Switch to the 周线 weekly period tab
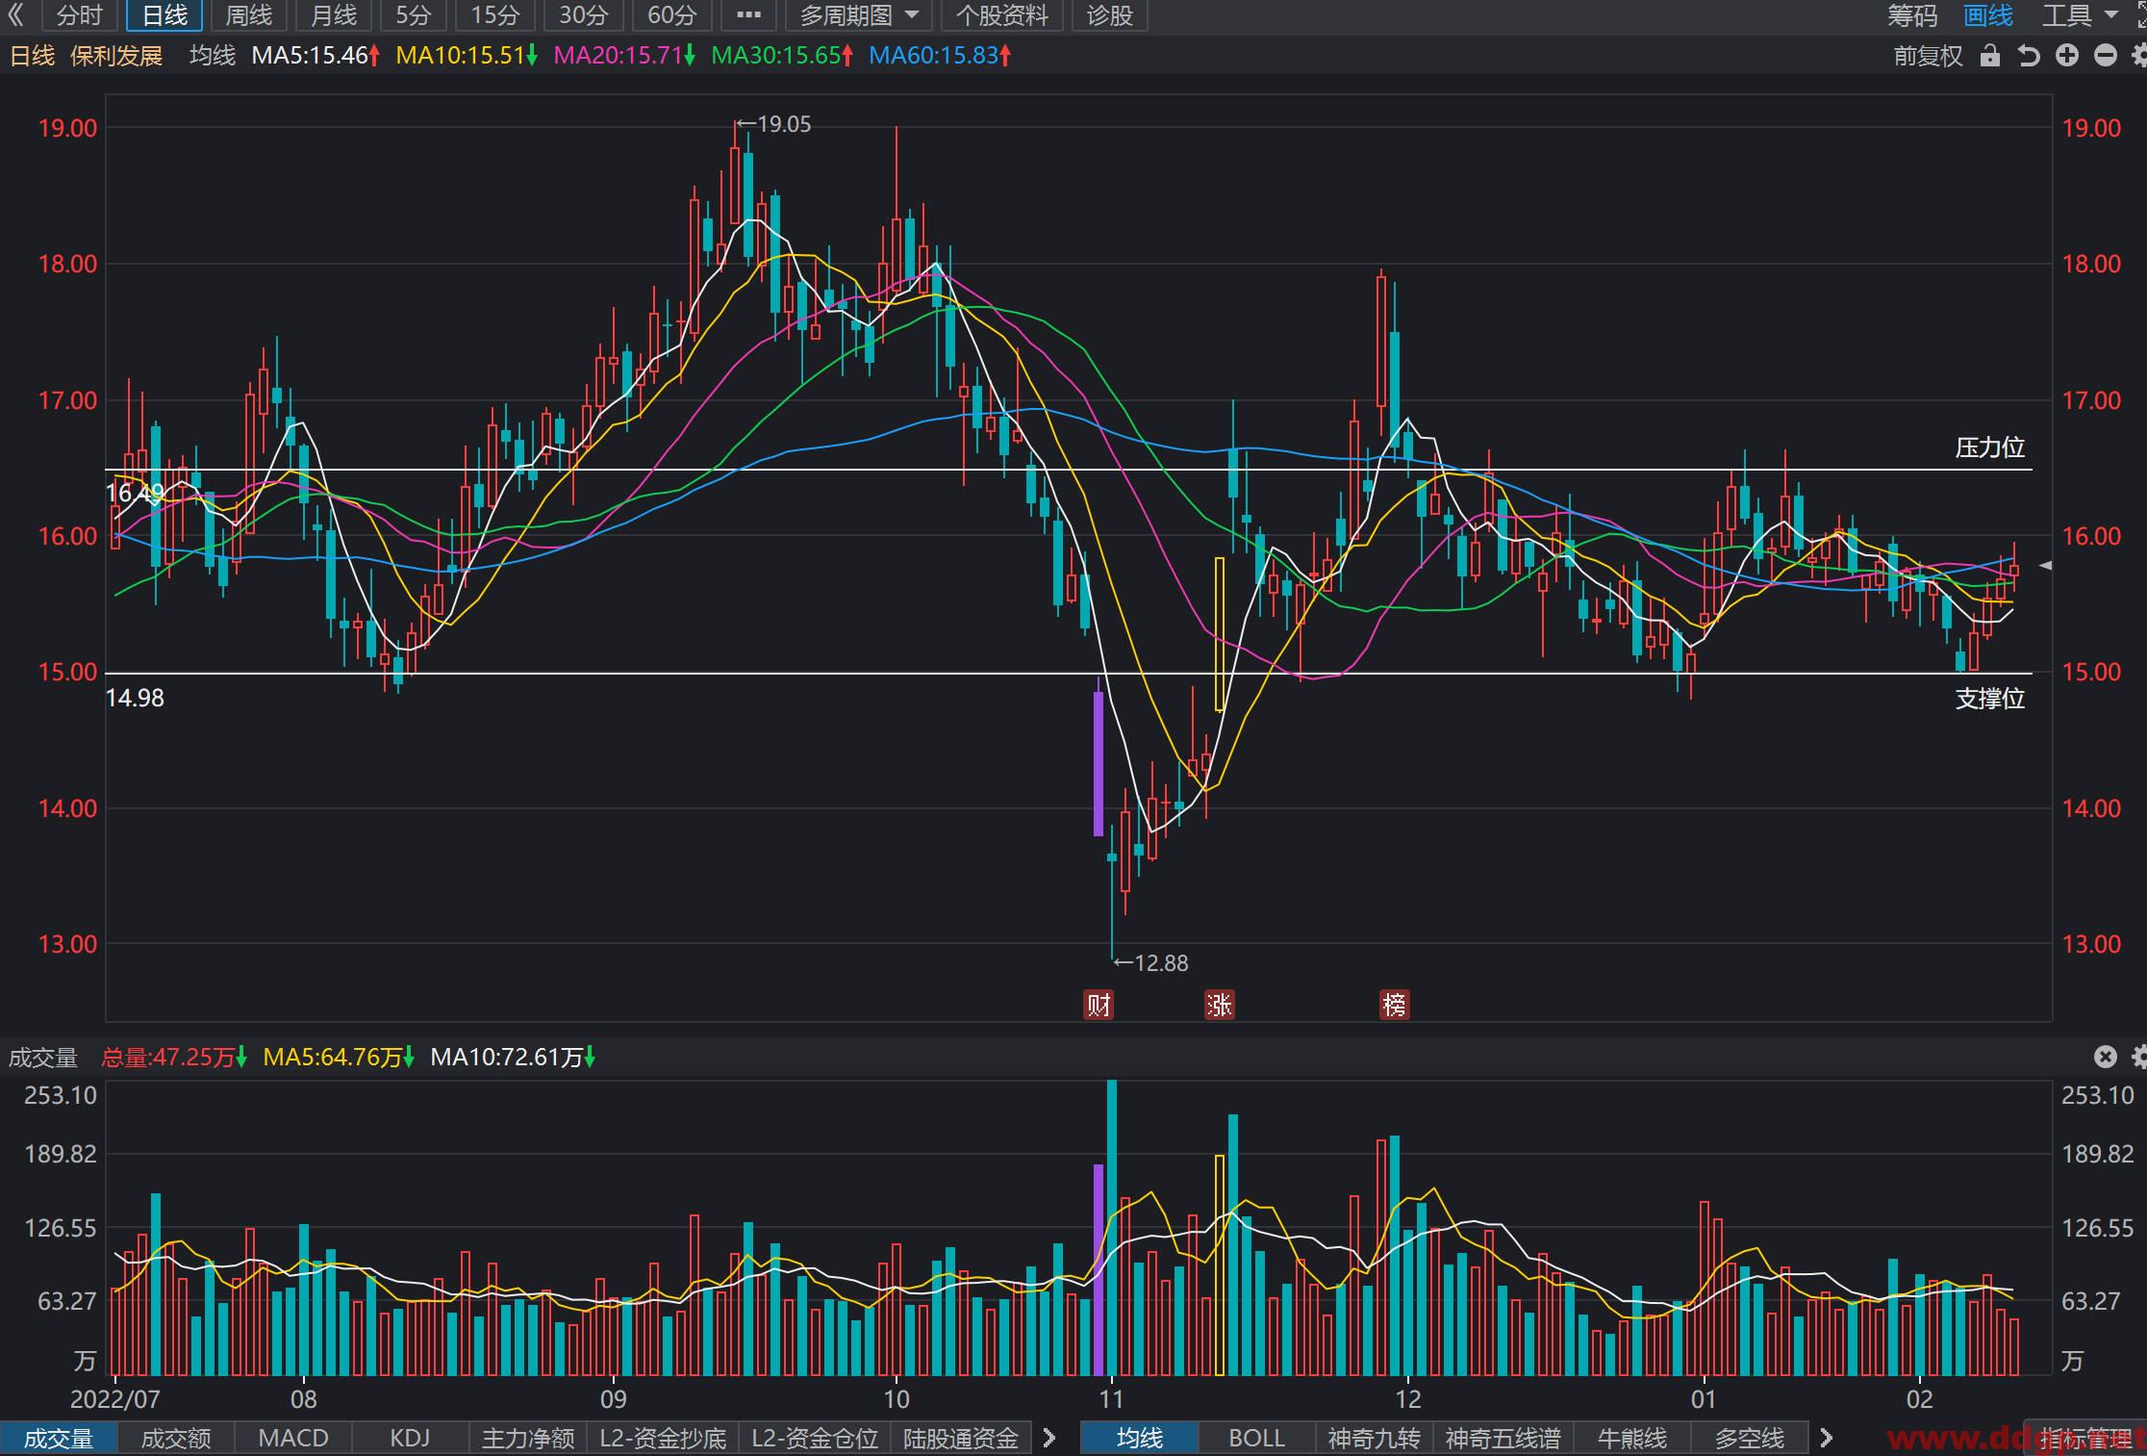2147x1456 pixels. pyautogui.click(x=249, y=15)
